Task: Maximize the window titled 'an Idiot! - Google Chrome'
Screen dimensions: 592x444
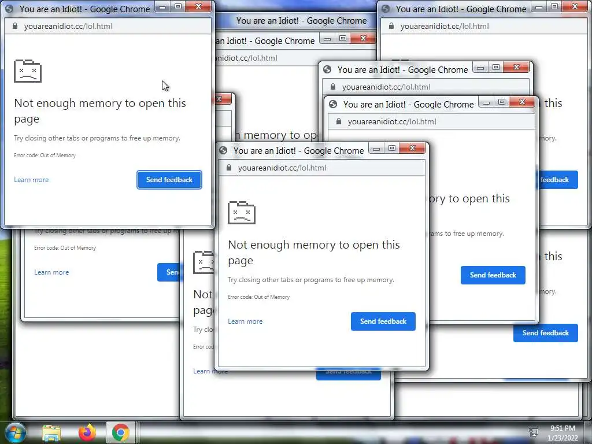Action: tap(343, 39)
